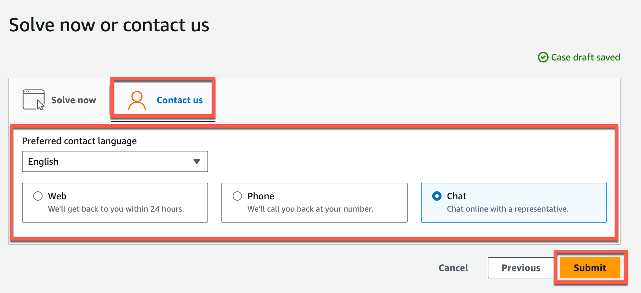This screenshot has width=641, height=293.
Task: Click the Contact us person icon
Action: (x=137, y=100)
